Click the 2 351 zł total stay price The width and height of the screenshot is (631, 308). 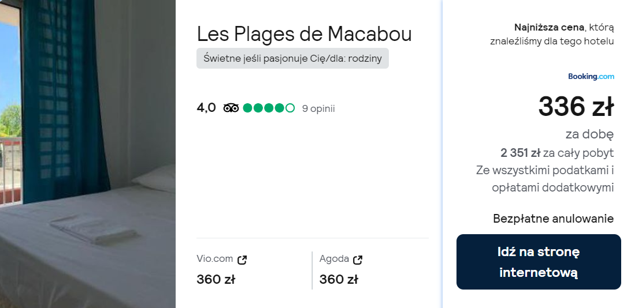520,153
